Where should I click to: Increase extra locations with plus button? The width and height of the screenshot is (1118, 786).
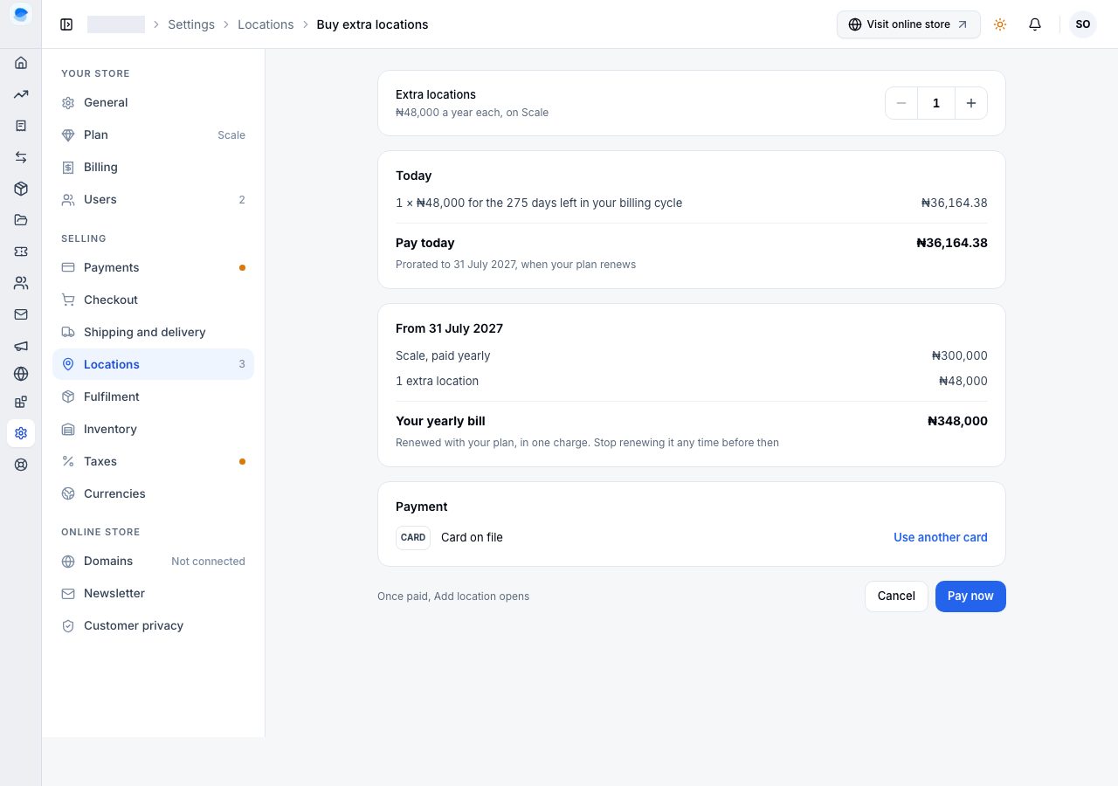point(971,103)
